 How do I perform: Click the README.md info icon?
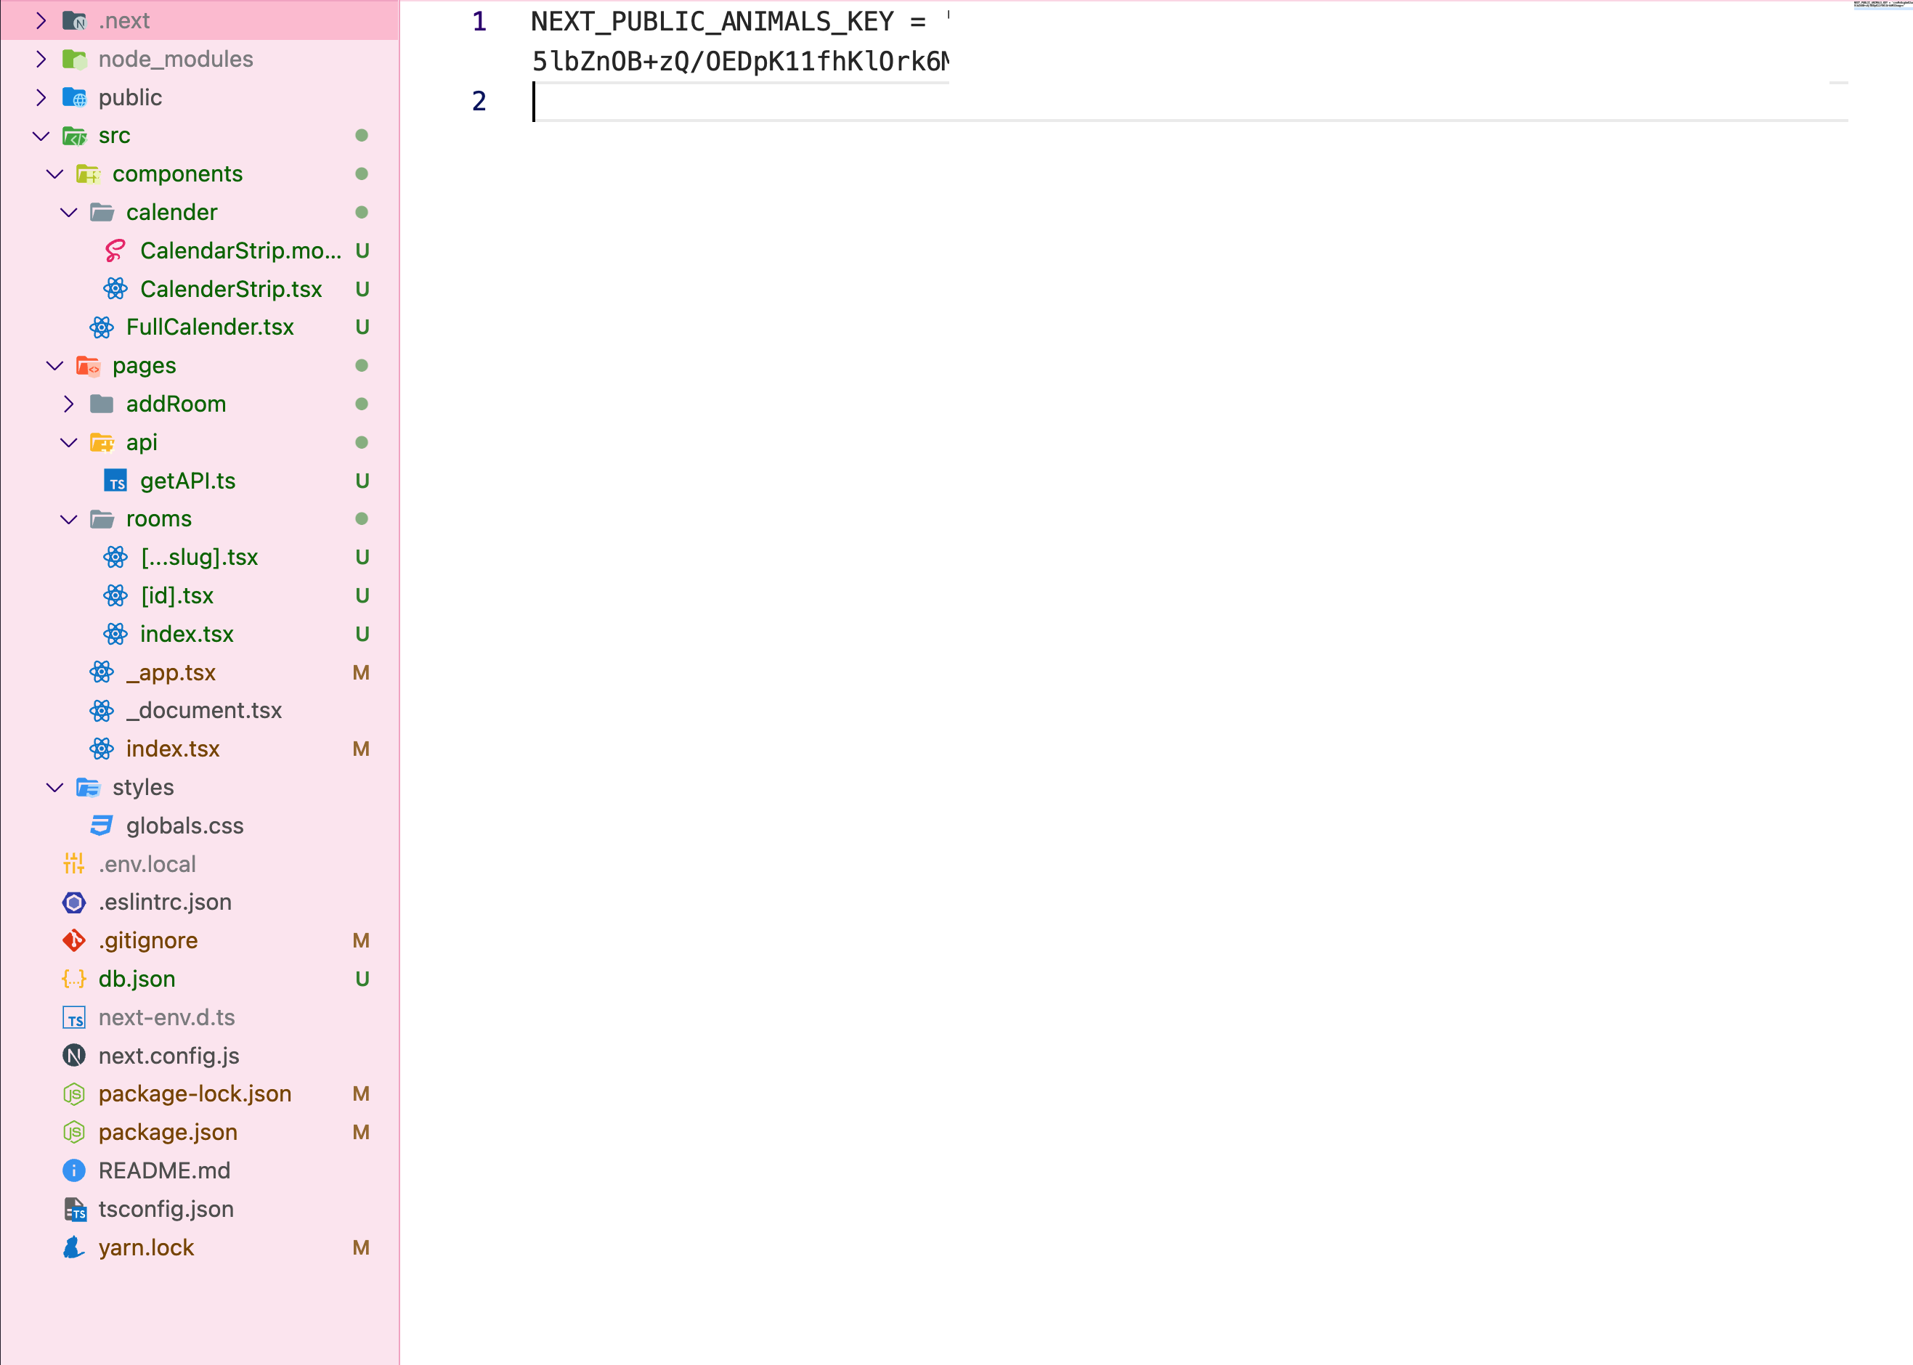(x=74, y=1171)
